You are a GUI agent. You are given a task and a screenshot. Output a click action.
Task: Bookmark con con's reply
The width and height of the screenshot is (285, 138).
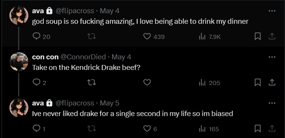point(257,82)
